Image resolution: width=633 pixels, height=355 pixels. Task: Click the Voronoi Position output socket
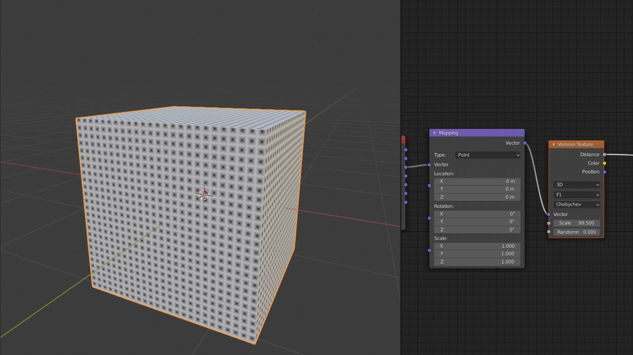point(604,172)
